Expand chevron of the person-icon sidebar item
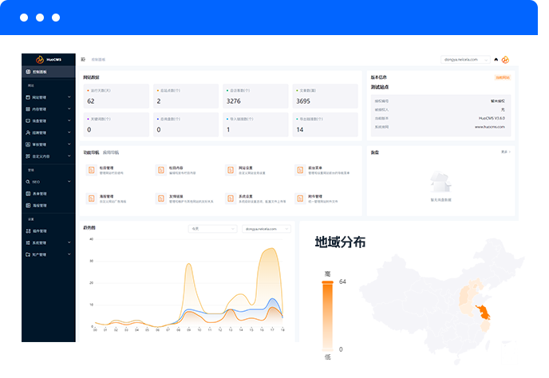Viewport: 549px width, 378px height. tap(69, 132)
